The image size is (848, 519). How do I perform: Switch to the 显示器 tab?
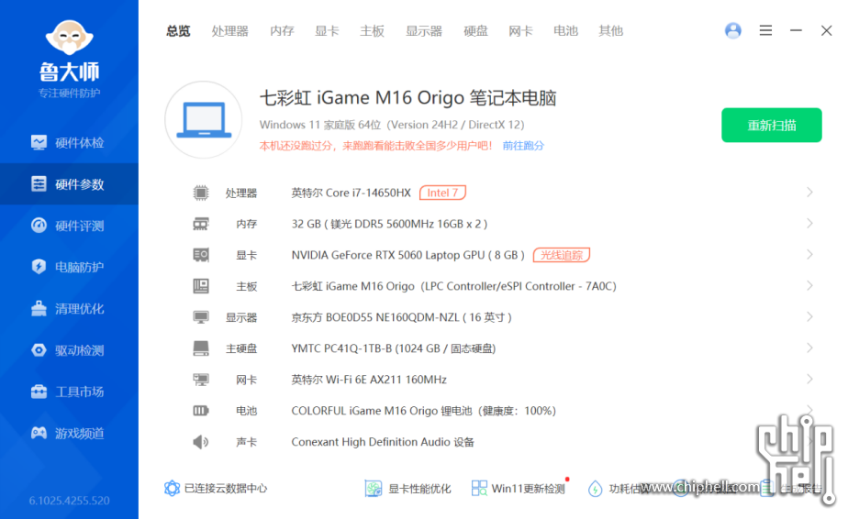coord(424,31)
